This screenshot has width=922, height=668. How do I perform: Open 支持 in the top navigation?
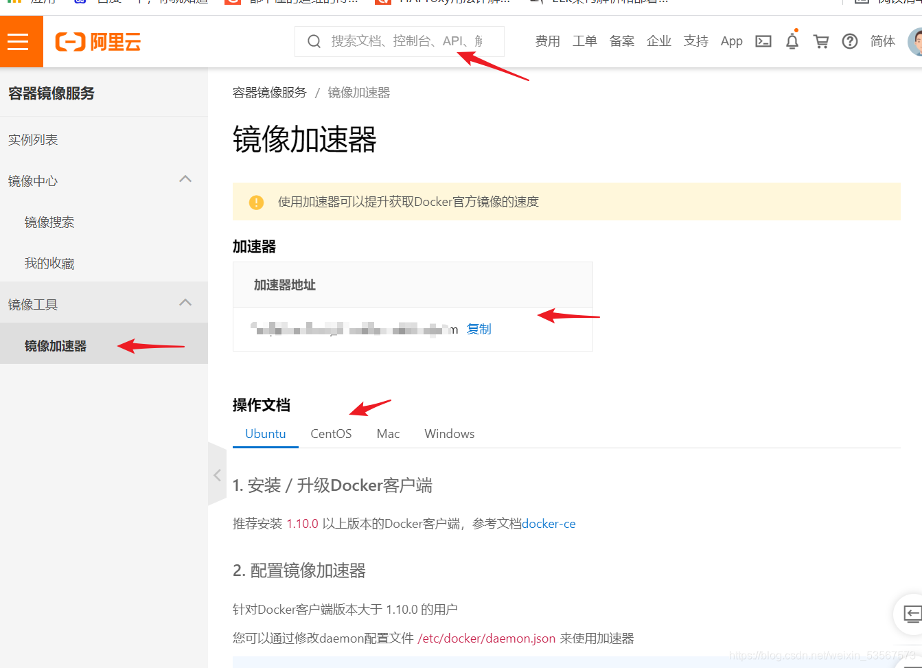[x=696, y=41]
